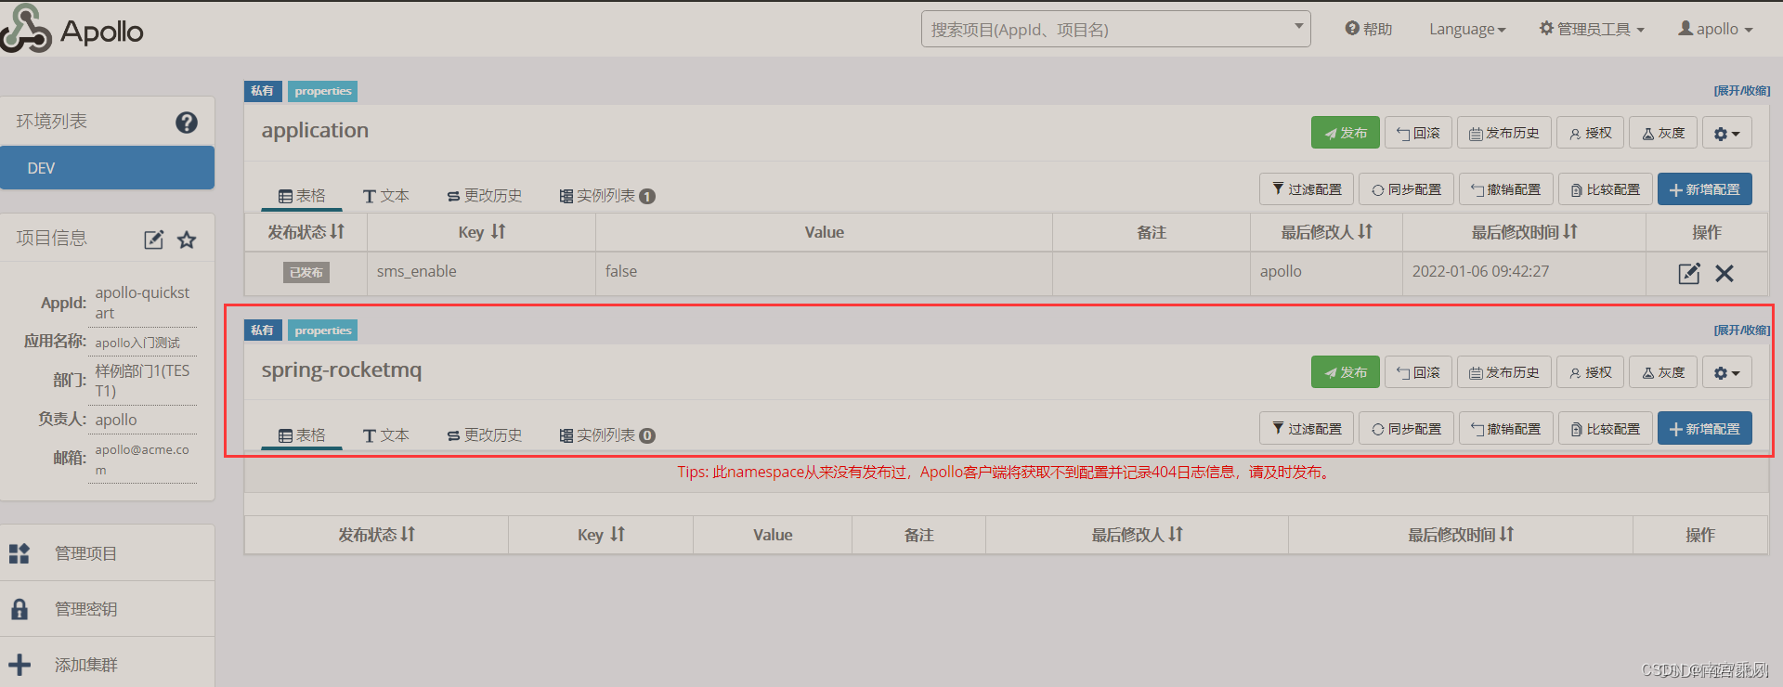Open environment list help question icon
The width and height of the screenshot is (1783, 687).
coord(187,123)
